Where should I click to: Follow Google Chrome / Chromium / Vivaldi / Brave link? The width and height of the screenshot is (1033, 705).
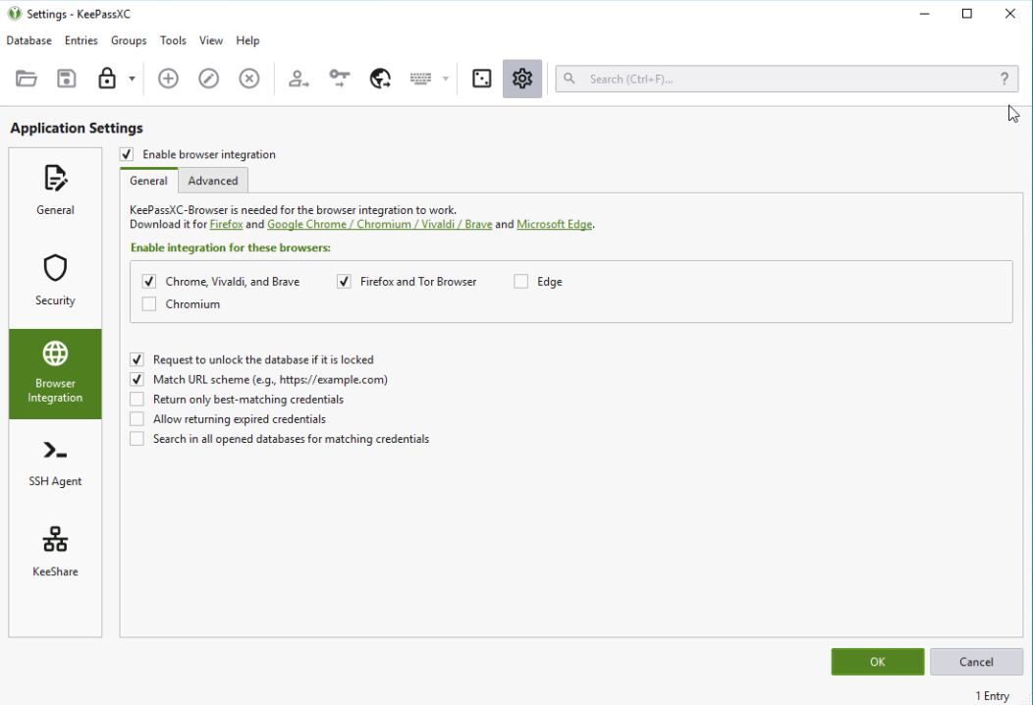pyautogui.click(x=379, y=224)
